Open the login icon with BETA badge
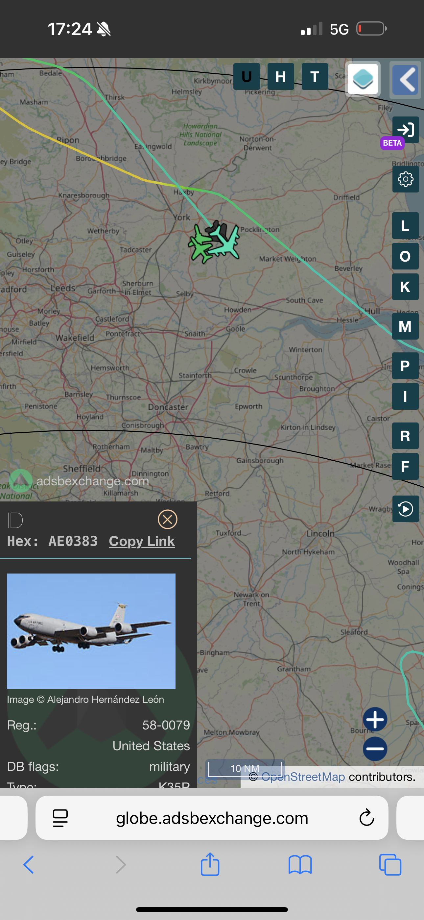Viewport: 424px width, 920px height. tap(406, 130)
